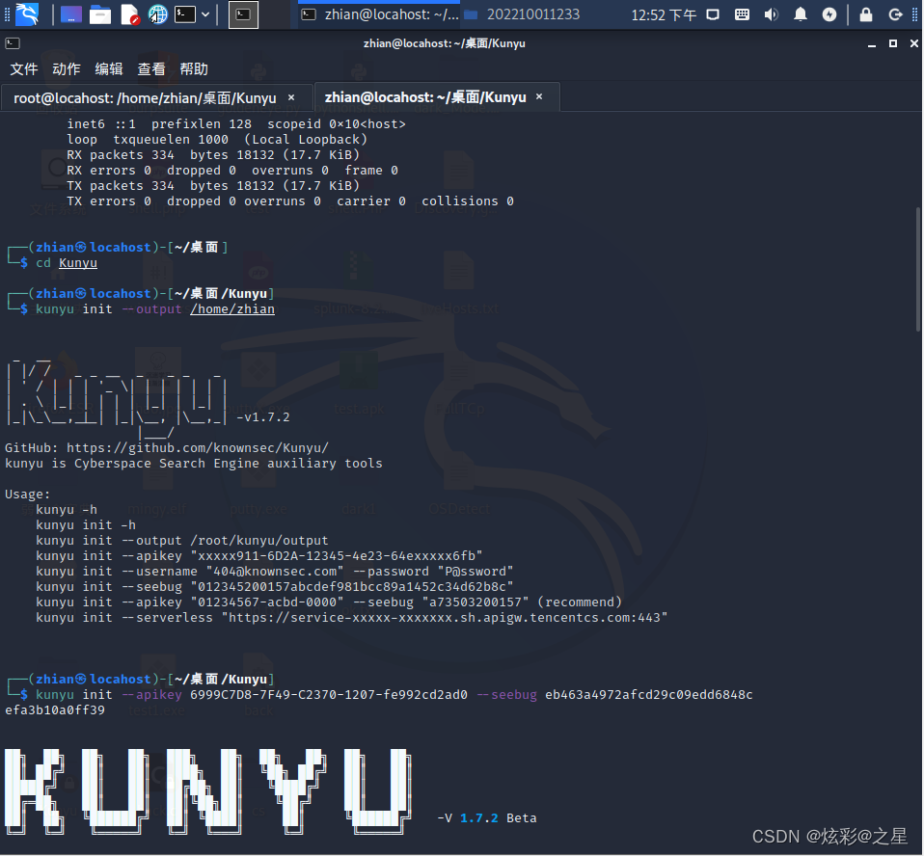Launch the text editor panel icon
Image resolution: width=924 pixels, height=856 pixels.
point(129,14)
